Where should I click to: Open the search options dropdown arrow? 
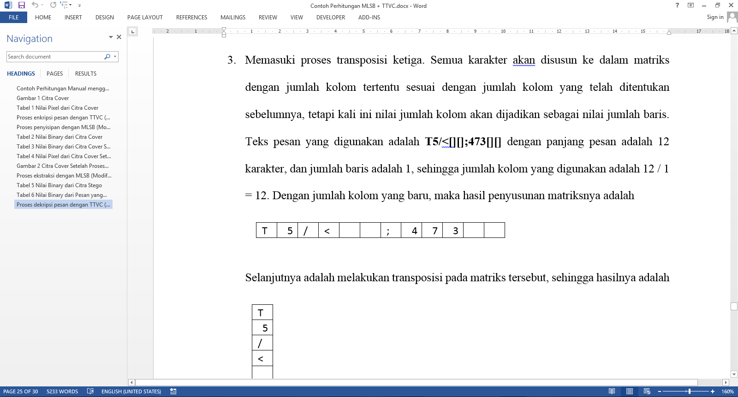pos(115,57)
